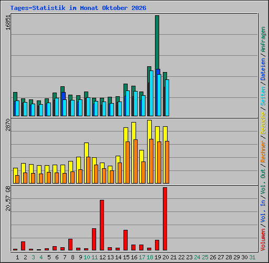Click the 'Rechner' legend label
Image resolution: width=269 pixels, height=263 pixels.
(x=263, y=151)
